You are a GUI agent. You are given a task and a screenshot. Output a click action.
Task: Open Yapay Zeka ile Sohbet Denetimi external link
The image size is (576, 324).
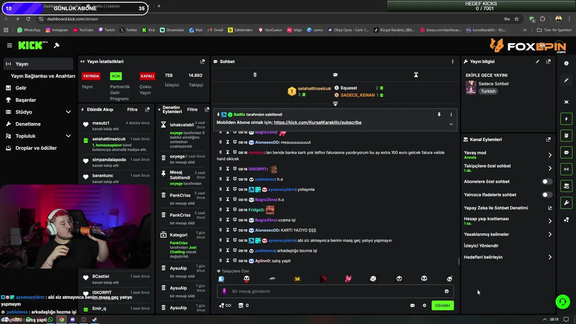pos(549,208)
